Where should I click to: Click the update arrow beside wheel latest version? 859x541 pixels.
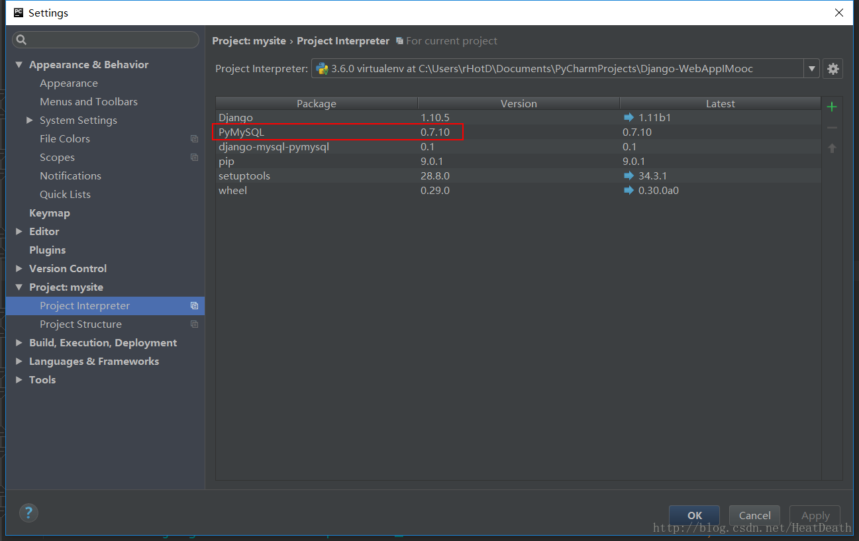[629, 190]
